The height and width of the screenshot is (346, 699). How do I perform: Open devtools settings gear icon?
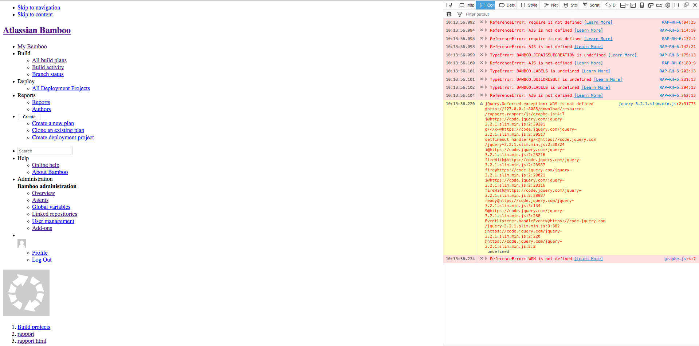668,5
